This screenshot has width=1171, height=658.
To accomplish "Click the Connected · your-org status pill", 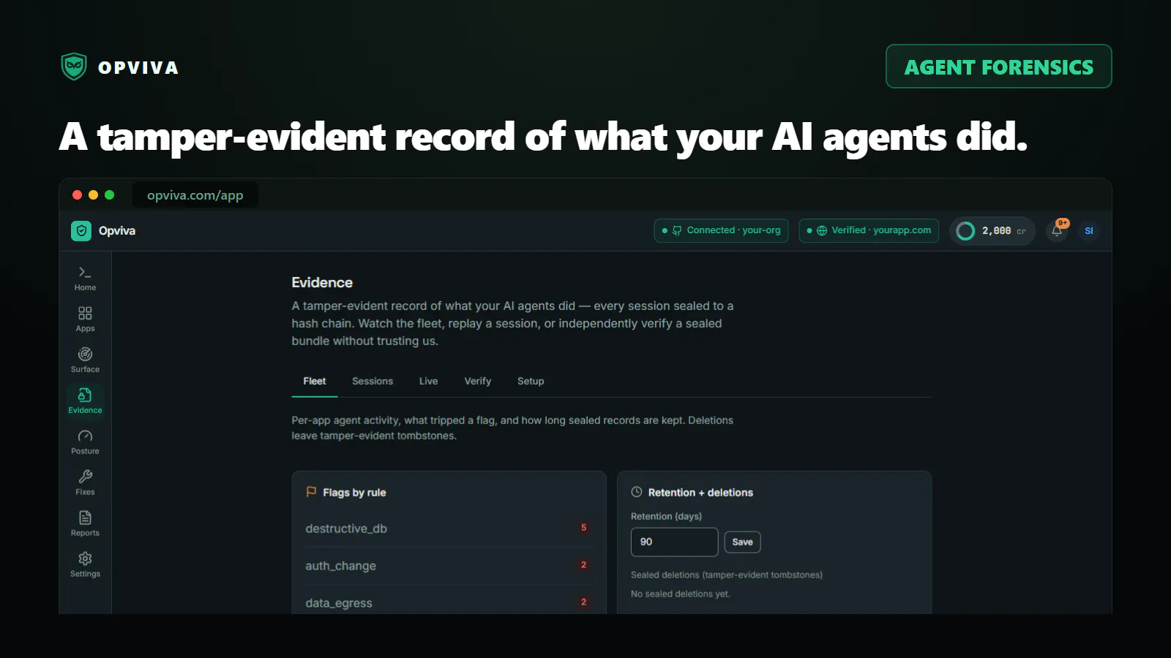I will (721, 230).
